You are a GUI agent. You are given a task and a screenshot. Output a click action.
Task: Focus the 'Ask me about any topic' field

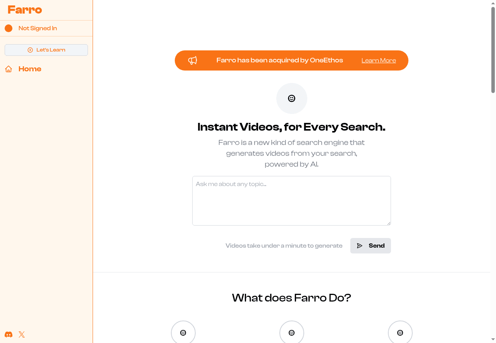point(291,201)
